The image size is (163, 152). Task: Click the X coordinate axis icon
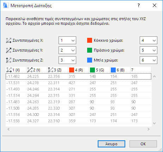point(8,40)
